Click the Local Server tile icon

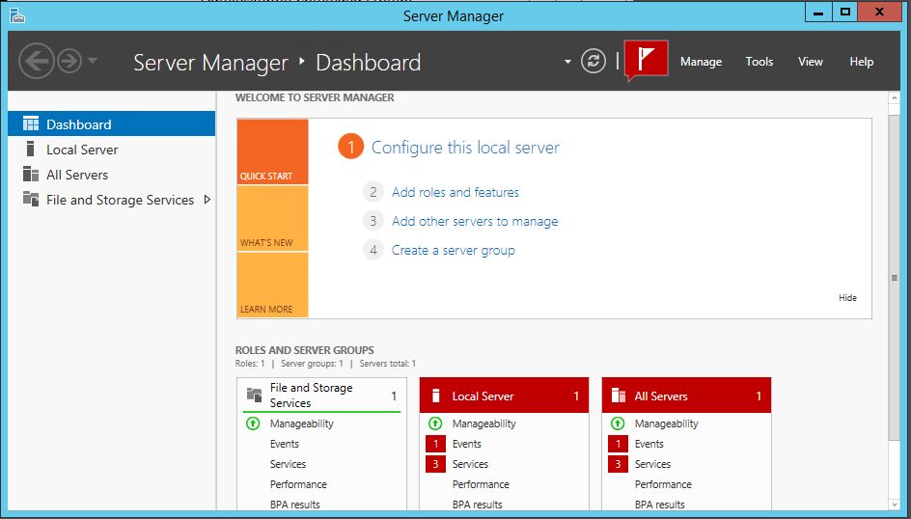pos(436,396)
